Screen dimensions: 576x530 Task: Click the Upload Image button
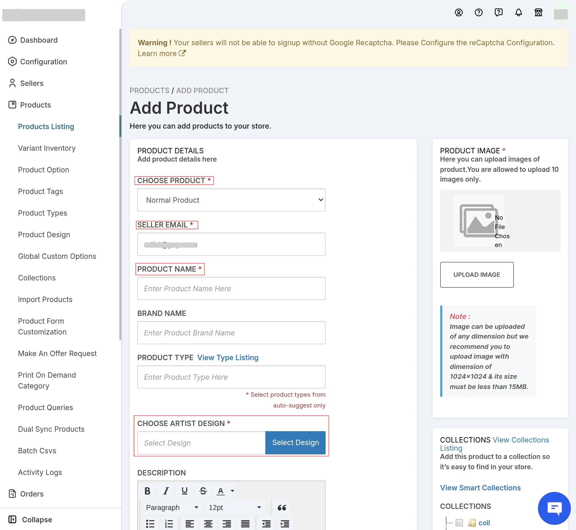coord(476,275)
